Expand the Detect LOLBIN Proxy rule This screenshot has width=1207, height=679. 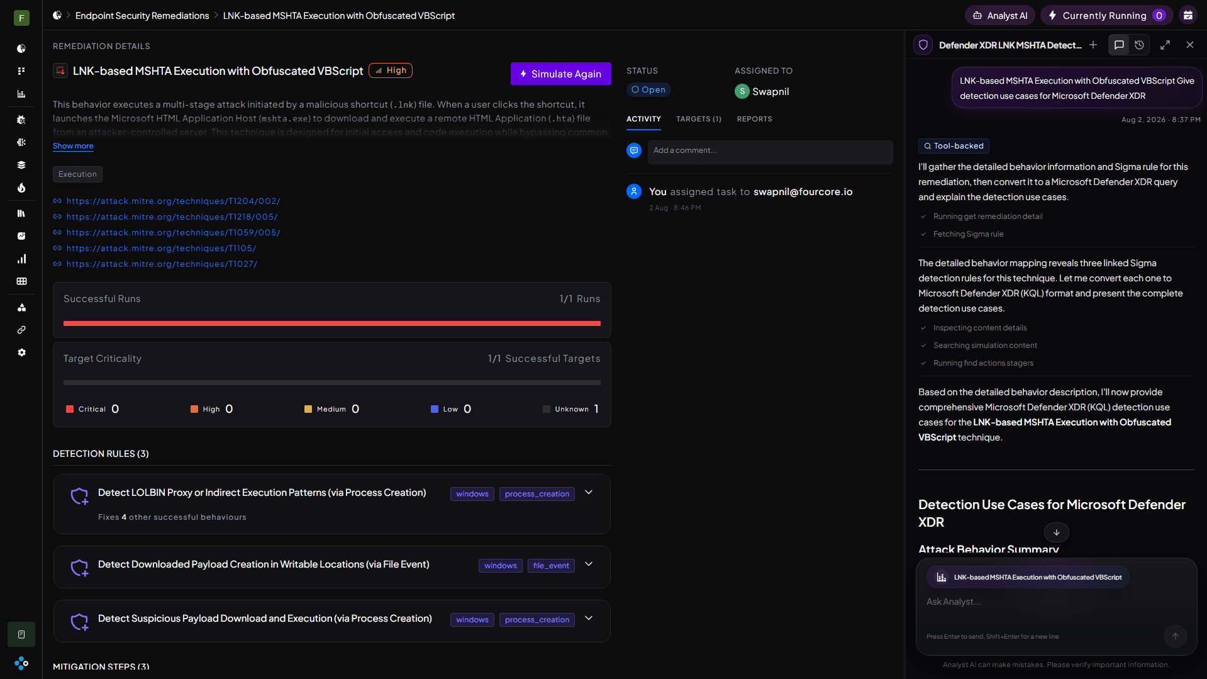[589, 493]
